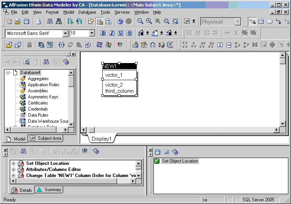Collapse the Database4 tree node
Viewport: 291px width, 204px height.
(8, 73)
